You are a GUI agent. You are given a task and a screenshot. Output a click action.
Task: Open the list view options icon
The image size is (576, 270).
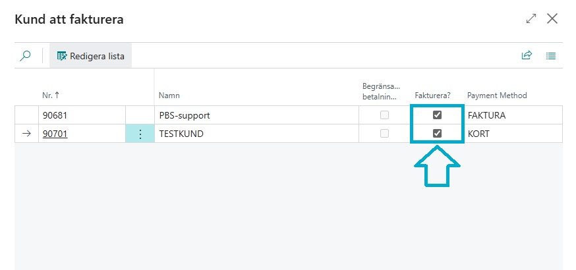tap(551, 56)
